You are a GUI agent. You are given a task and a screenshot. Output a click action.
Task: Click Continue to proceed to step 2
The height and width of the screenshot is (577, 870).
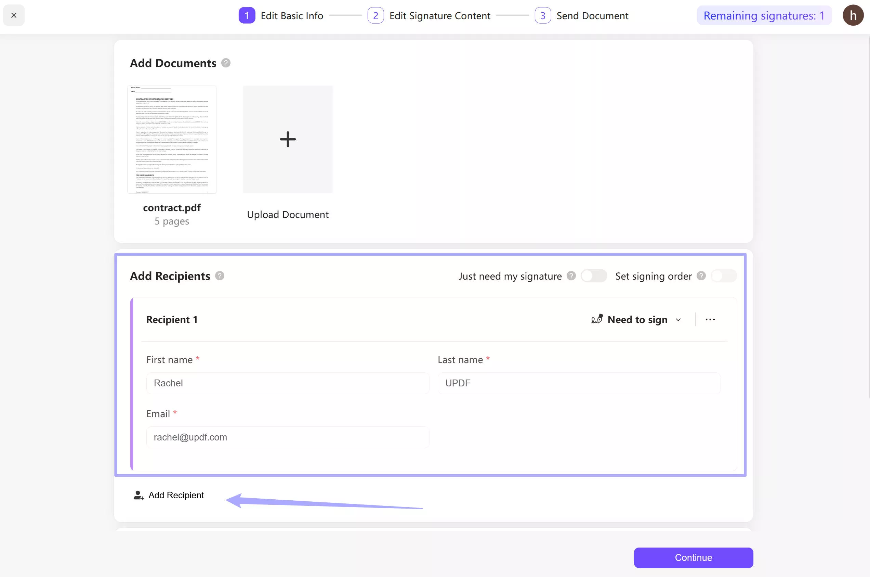pos(694,557)
